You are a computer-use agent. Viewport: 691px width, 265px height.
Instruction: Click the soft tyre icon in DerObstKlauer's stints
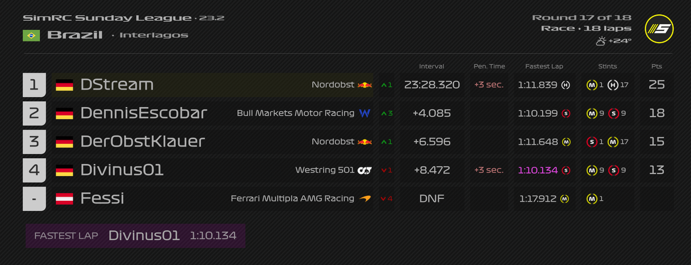click(591, 142)
